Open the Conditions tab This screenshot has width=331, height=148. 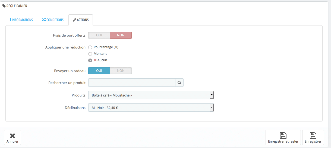tap(53, 20)
